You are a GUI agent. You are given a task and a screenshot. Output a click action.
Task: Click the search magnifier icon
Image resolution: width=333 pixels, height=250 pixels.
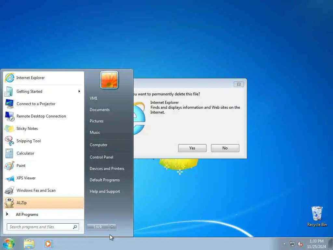[75, 227]
